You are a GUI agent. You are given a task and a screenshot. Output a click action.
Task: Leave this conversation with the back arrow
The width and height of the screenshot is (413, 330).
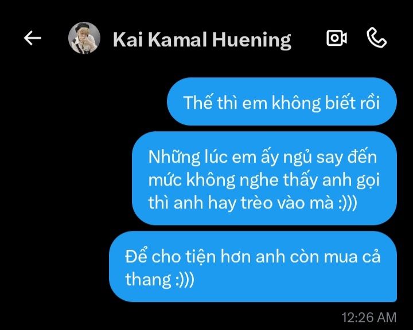coord(32,38)
